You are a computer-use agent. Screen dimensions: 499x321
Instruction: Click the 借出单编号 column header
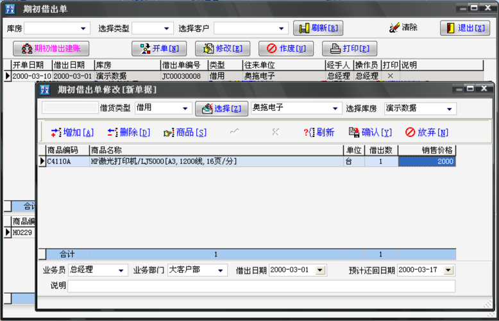pyautogui.click(x=184, y=65)
